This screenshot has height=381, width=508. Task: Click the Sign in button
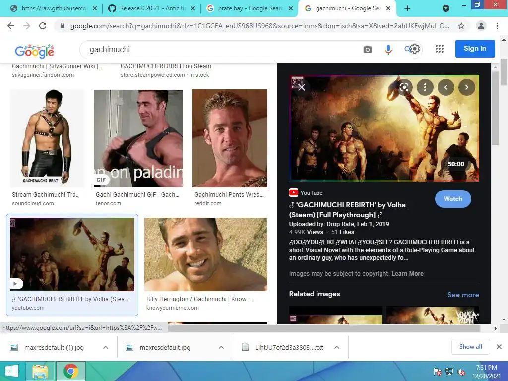475,49
